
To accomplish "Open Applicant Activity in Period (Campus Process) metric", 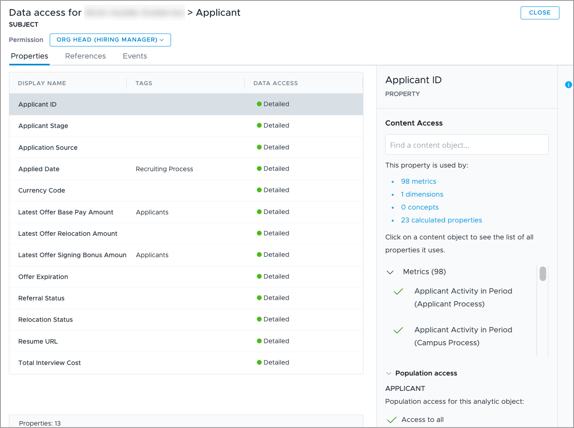I will pyautogui.click(x=463, y=336).
